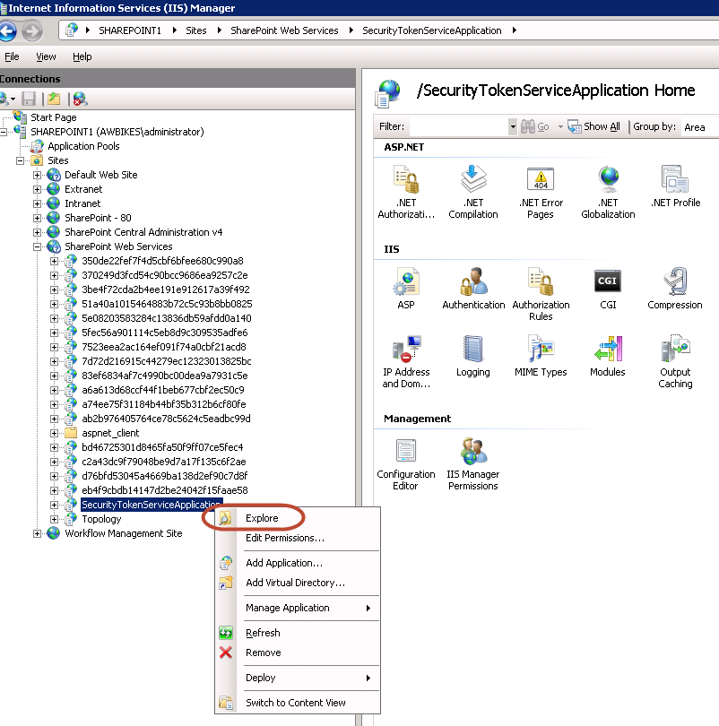Open the .NET Profile feature
The image size is (719, 726).
tap(675, 186)
